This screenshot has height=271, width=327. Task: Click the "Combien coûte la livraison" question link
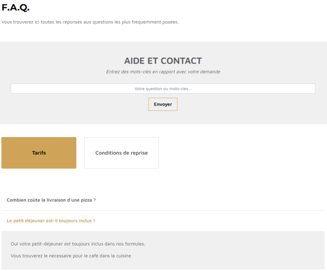51,200
